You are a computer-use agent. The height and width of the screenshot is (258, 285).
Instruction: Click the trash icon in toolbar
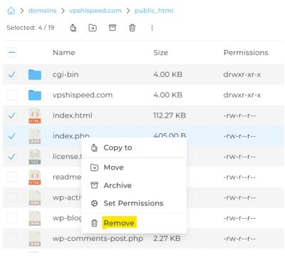pyautogui.click(x=132, y=28)
